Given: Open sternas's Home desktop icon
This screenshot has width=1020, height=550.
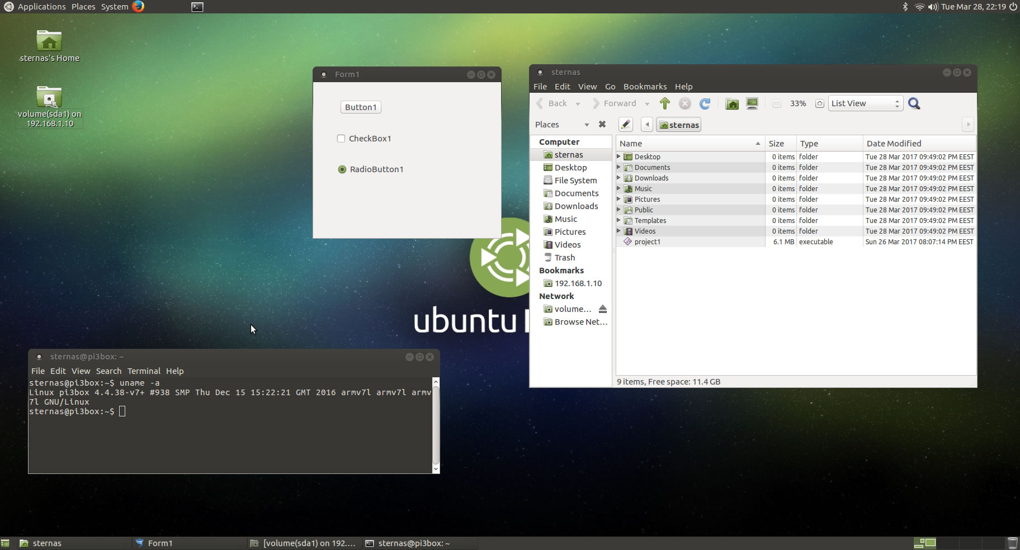Looking at the screenshot, I should 49,46.
